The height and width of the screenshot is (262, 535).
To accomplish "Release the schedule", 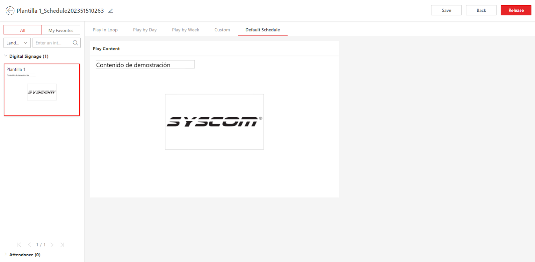I will point(516,10).
